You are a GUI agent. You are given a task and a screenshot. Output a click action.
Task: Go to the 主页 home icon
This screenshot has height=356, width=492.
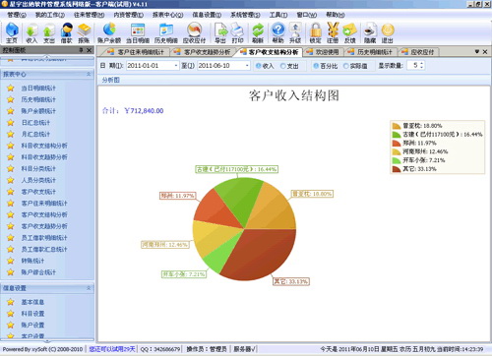[12, 32]
